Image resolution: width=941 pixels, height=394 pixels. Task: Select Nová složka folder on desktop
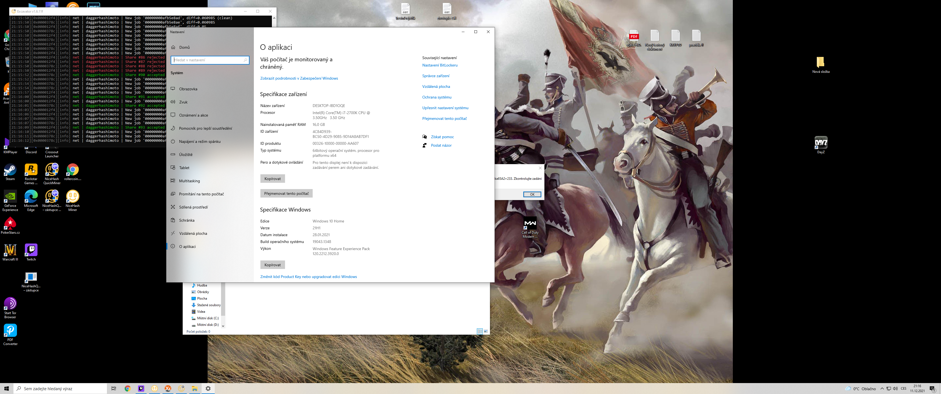(x=821, y=65)
